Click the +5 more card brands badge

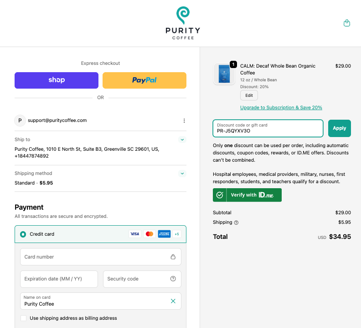tap(177, 234)
